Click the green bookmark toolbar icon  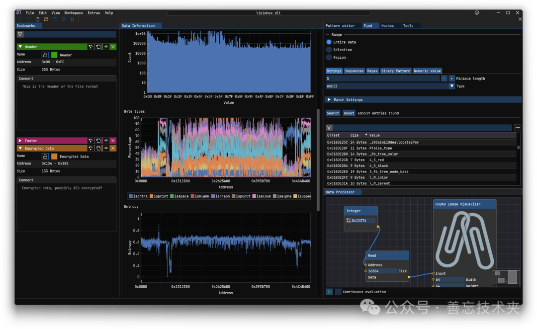tap(72, 19)
